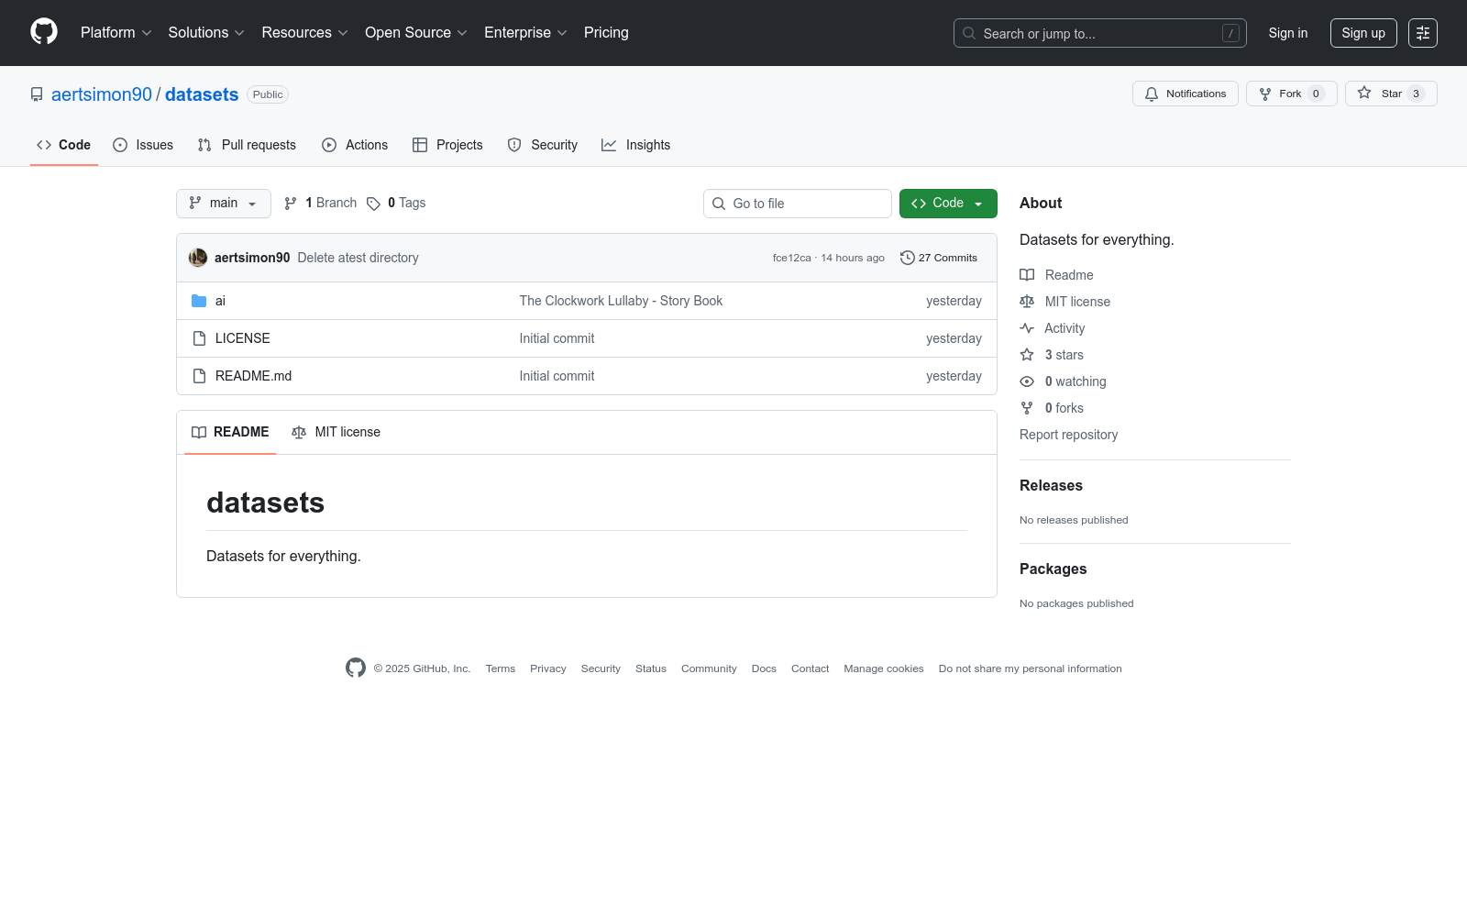
Task: Open the Open Source menu
Action: point(416,33)
